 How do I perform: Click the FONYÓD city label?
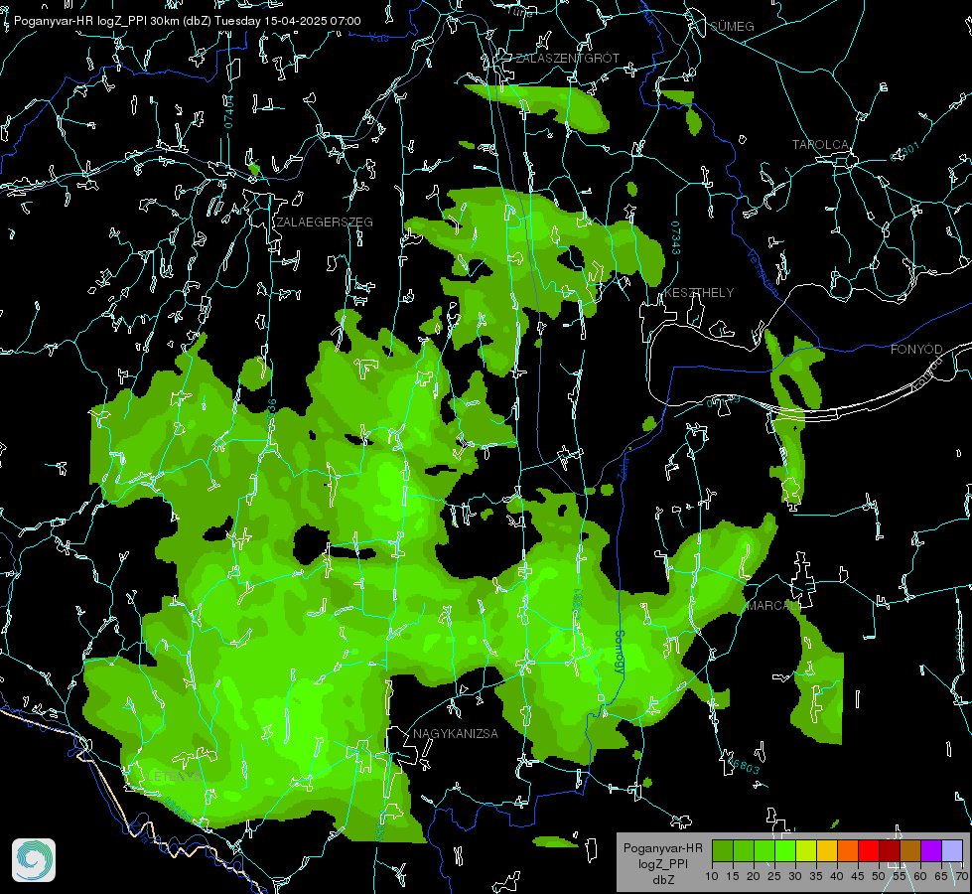coord(916,350)
